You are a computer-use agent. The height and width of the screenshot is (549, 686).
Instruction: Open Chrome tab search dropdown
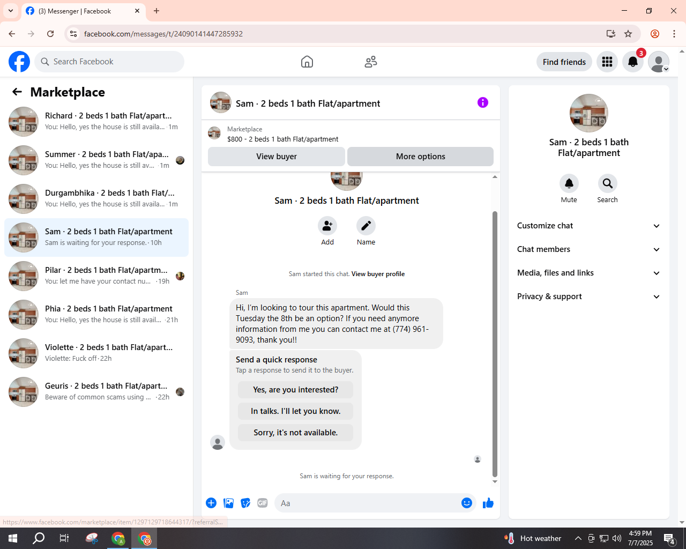(x=11, y=11)
